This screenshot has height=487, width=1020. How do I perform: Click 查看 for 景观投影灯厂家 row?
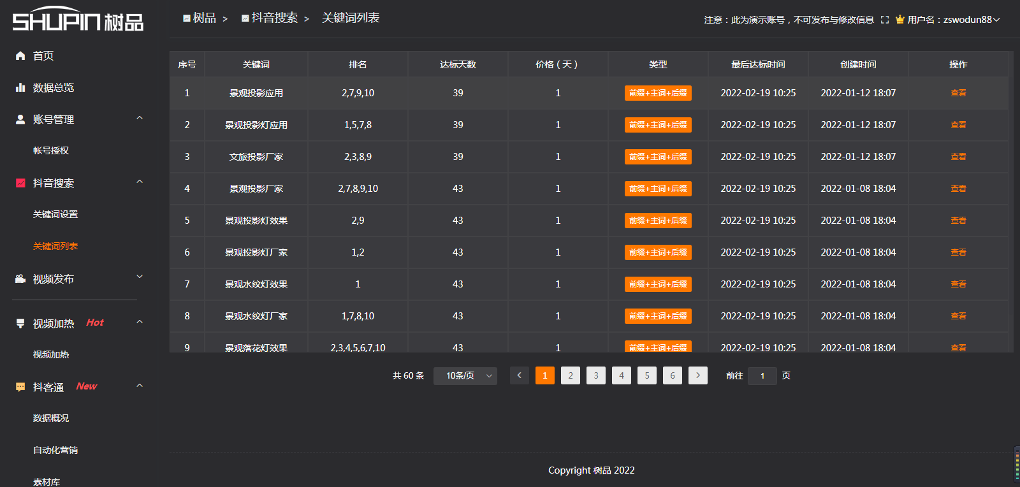[958, 252]
